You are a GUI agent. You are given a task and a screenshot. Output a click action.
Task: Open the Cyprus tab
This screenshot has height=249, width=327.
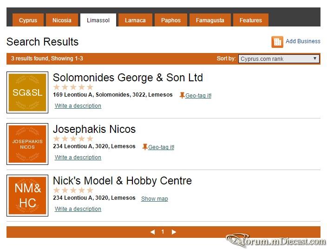coord(28,20)
